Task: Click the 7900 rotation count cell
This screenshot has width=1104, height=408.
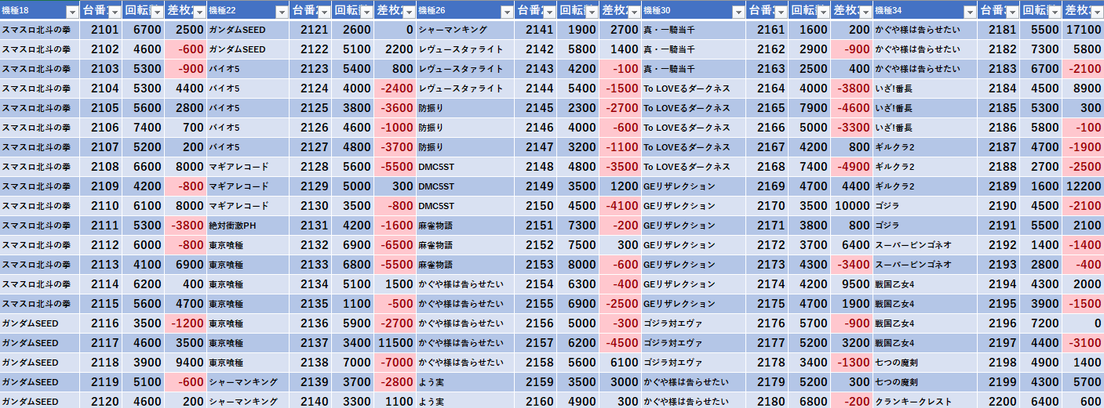Action: click(809, 108)
